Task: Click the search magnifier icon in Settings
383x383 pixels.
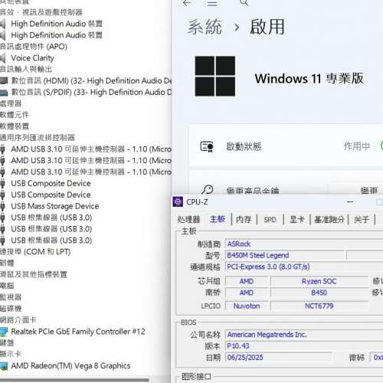Action: coord(244,2)
